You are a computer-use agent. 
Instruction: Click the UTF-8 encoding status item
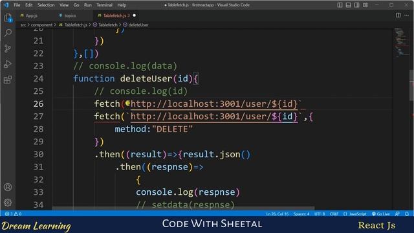320,214
